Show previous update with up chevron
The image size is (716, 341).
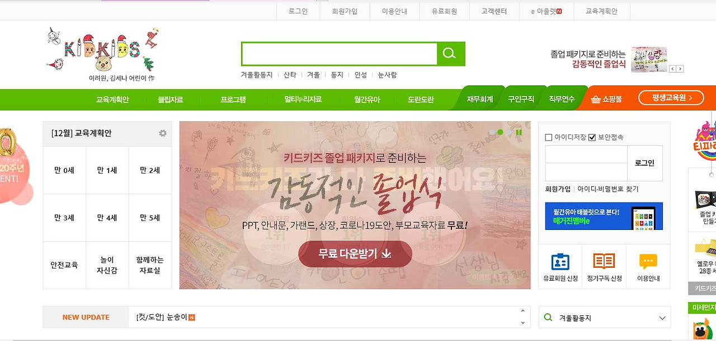tap(522, 311)
